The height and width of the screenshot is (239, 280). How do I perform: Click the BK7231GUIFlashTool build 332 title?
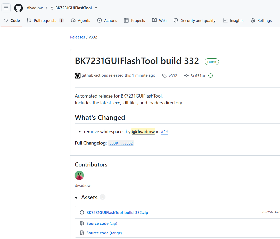(137, 61)
